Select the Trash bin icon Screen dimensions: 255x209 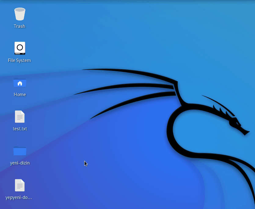[x=20, y=14]
